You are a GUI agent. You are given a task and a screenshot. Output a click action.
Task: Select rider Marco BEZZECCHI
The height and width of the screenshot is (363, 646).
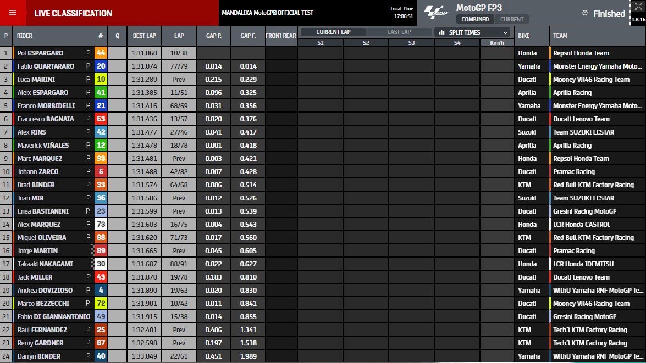coord(43,303)
